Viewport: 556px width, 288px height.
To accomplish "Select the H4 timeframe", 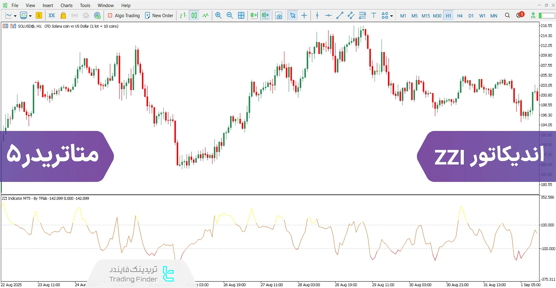I will [460, 16].
